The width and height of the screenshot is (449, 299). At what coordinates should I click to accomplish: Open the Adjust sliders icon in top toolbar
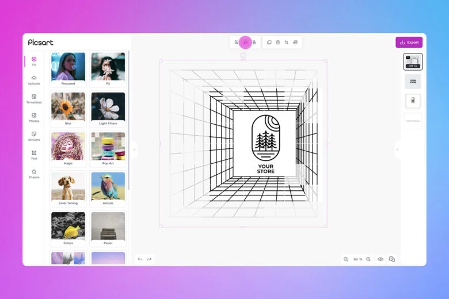pos(236,43)
